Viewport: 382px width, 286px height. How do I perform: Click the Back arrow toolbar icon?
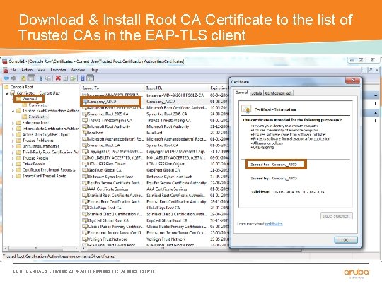click(x=6, y=78)
